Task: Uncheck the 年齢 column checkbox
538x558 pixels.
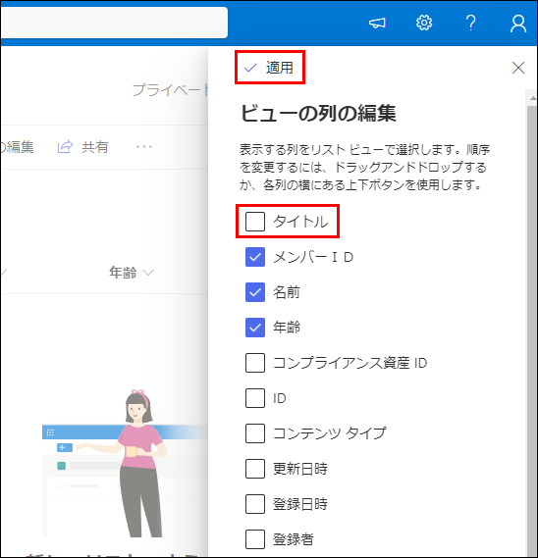Action: pyautogui.click(x=255, y=328)
